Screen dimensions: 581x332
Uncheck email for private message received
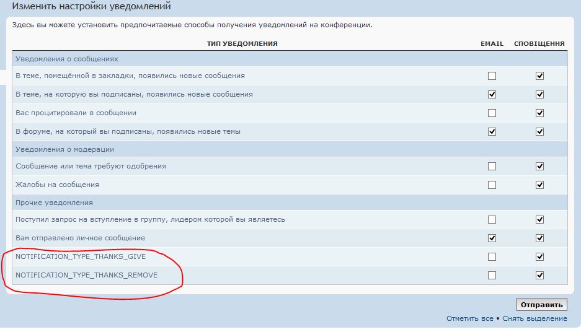492,238
